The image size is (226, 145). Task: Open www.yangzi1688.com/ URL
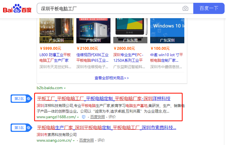tap(56, 117)
